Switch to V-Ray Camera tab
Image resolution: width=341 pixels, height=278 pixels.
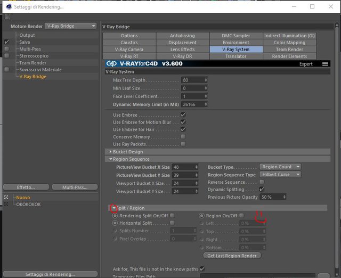point(129,50)
